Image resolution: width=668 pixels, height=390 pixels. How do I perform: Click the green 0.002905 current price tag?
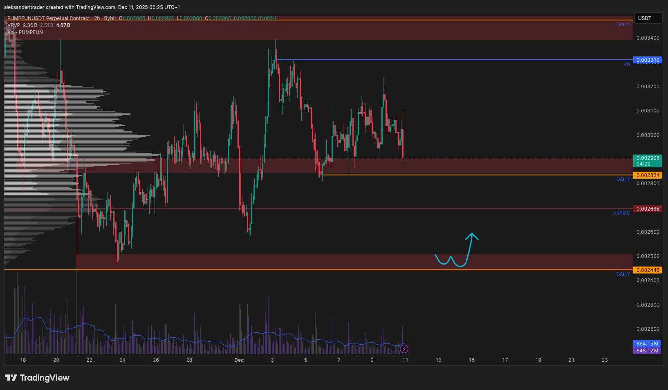[x=647, y=161]
